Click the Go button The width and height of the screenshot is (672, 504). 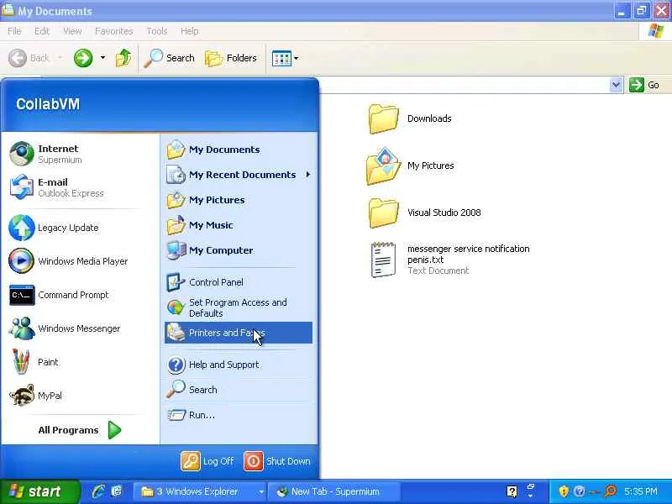click(644, 85)
